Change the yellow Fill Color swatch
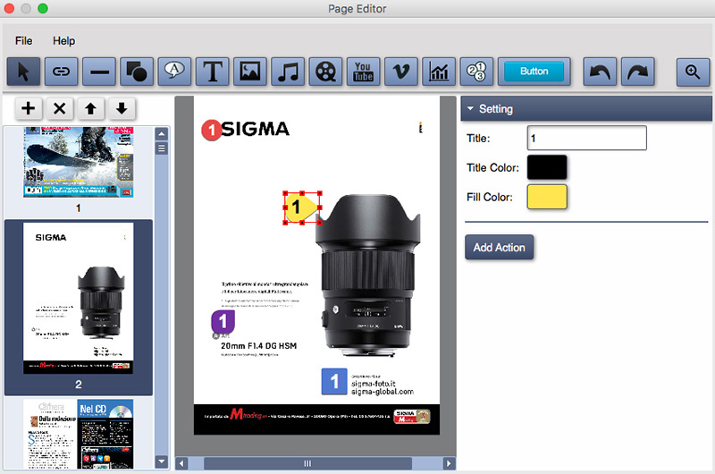The height and width of the screenshot is (474, 715). pyautogui.click(x=547, y=197)
